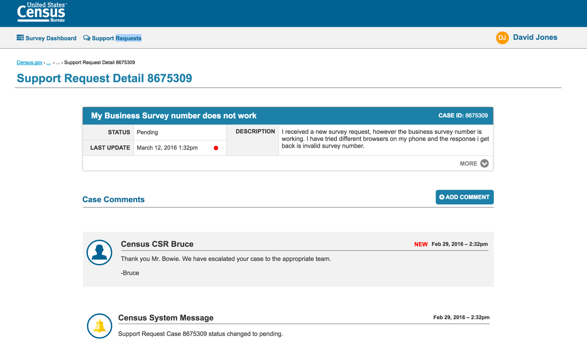The width and height of the screenshot is (587, 355).
Task: Click the orange DJ user avatar
Action: (x=502, y=38)
